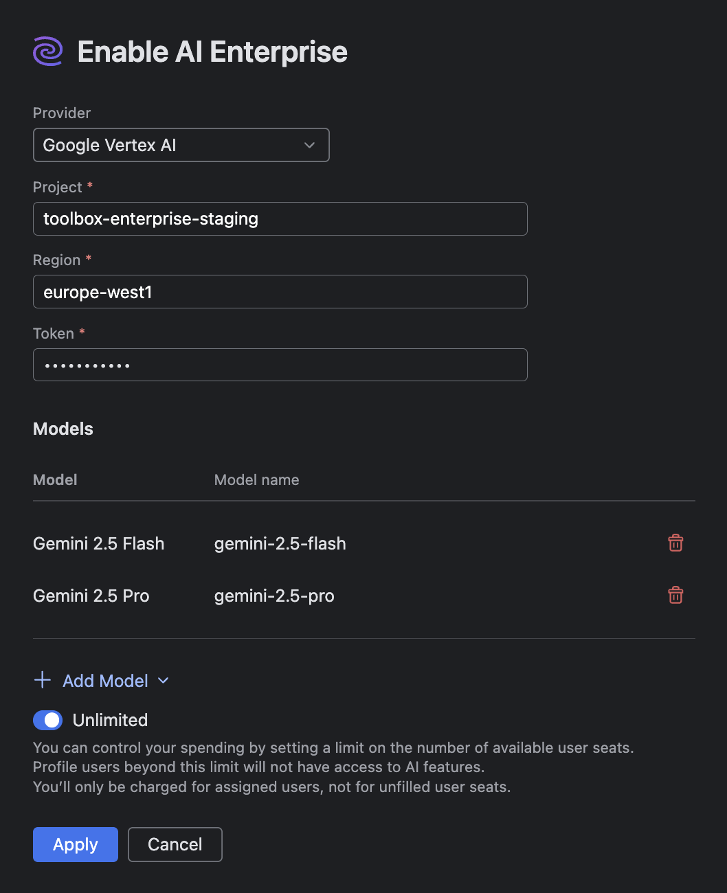Click inside the Region field showing europe-west1
This screenshot has height=893, width=727.
[280, 291]
